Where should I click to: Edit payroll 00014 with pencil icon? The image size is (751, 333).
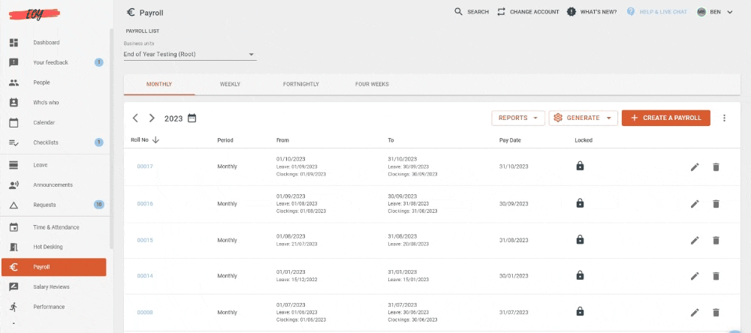[695, 276]
